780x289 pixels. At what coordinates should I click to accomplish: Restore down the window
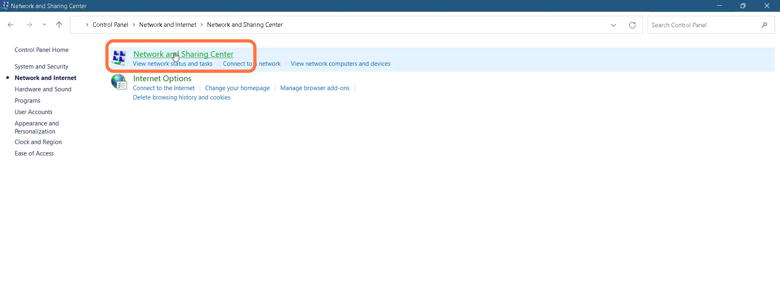pyautogui.click(x=743, y=6)
